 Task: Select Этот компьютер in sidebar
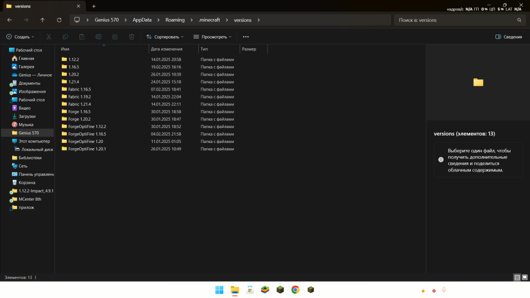[x=34, y=141]
